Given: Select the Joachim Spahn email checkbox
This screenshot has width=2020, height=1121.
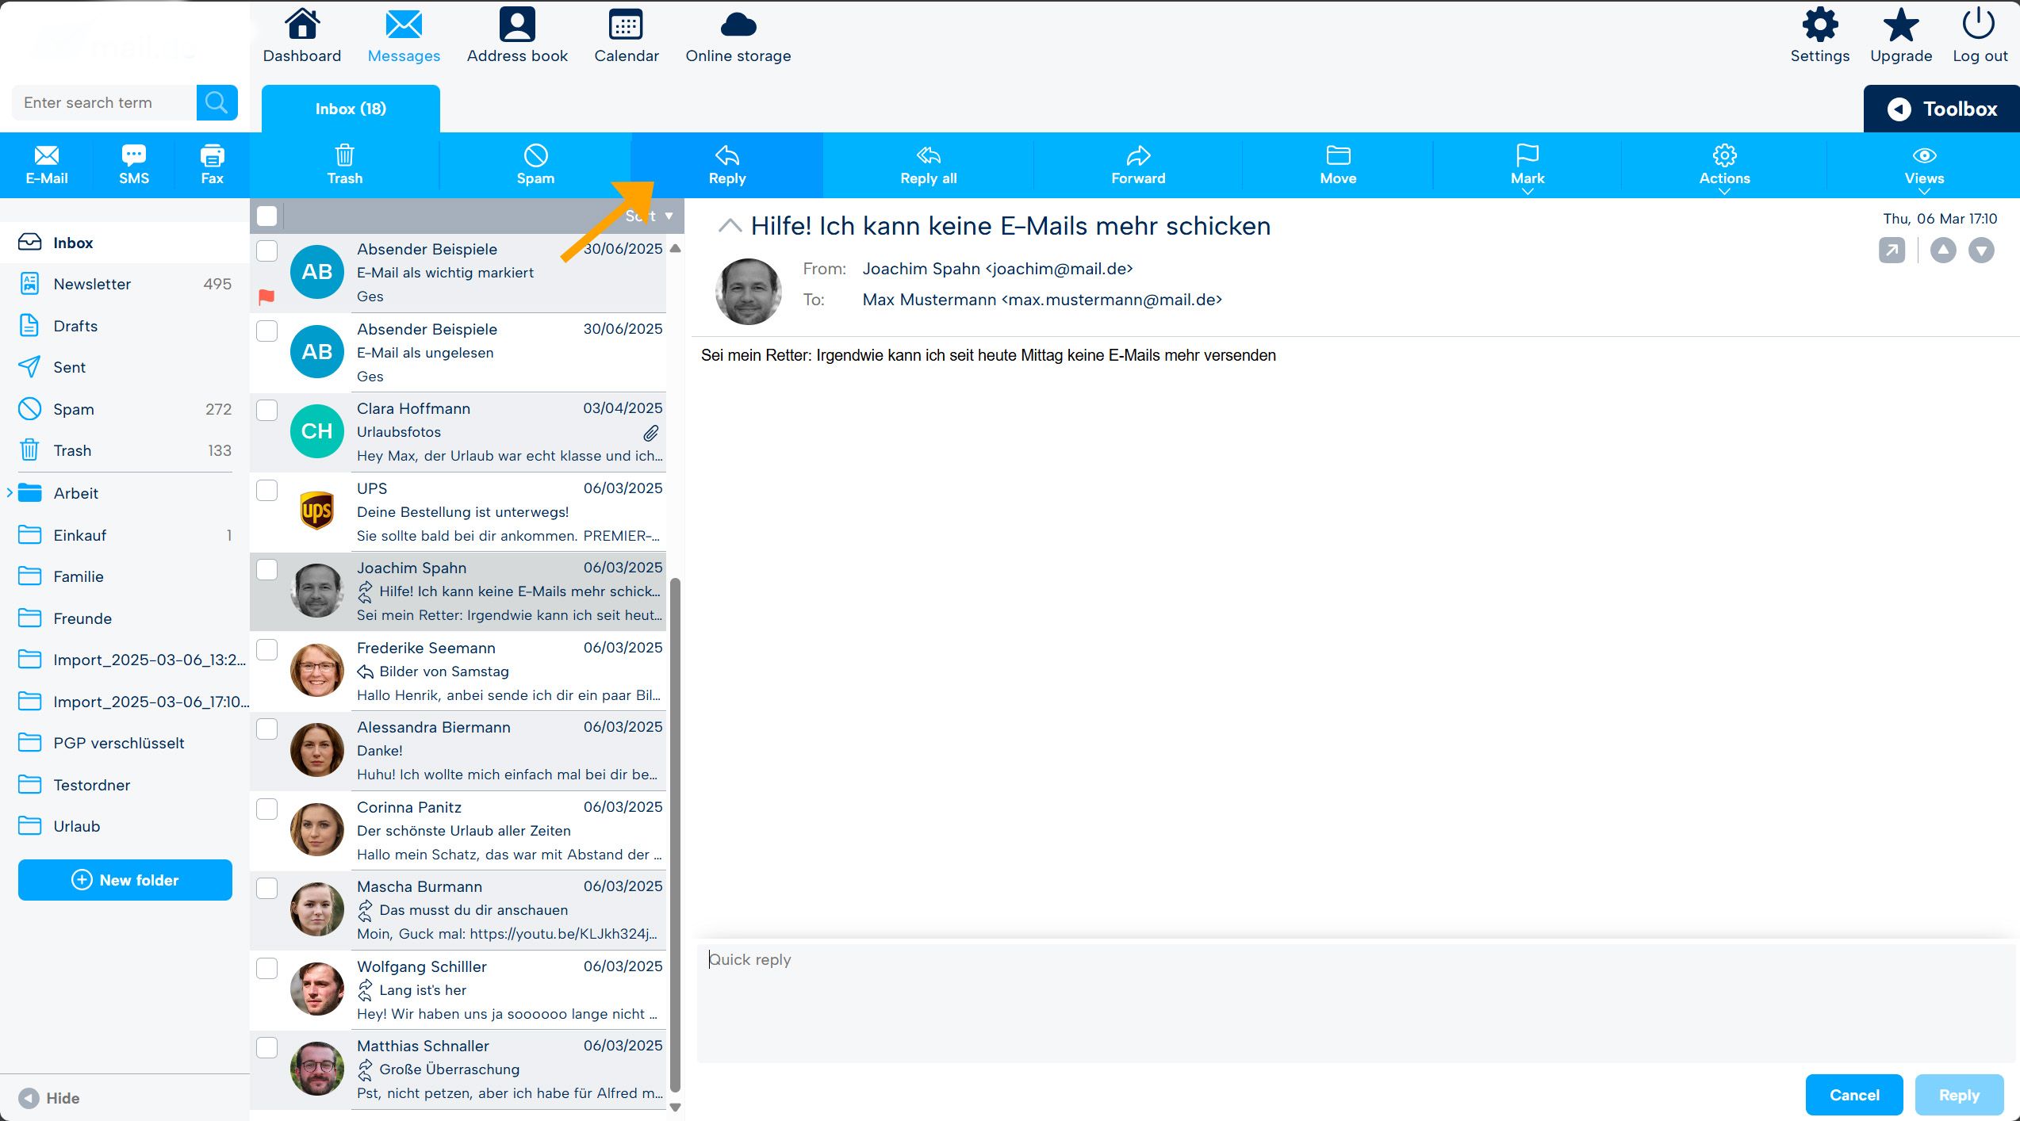Looking at the screenshot, I should click(x=267, y=569).
